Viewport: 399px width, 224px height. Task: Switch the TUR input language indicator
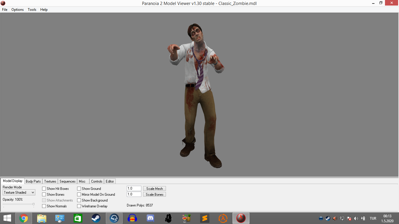[373, 218]
